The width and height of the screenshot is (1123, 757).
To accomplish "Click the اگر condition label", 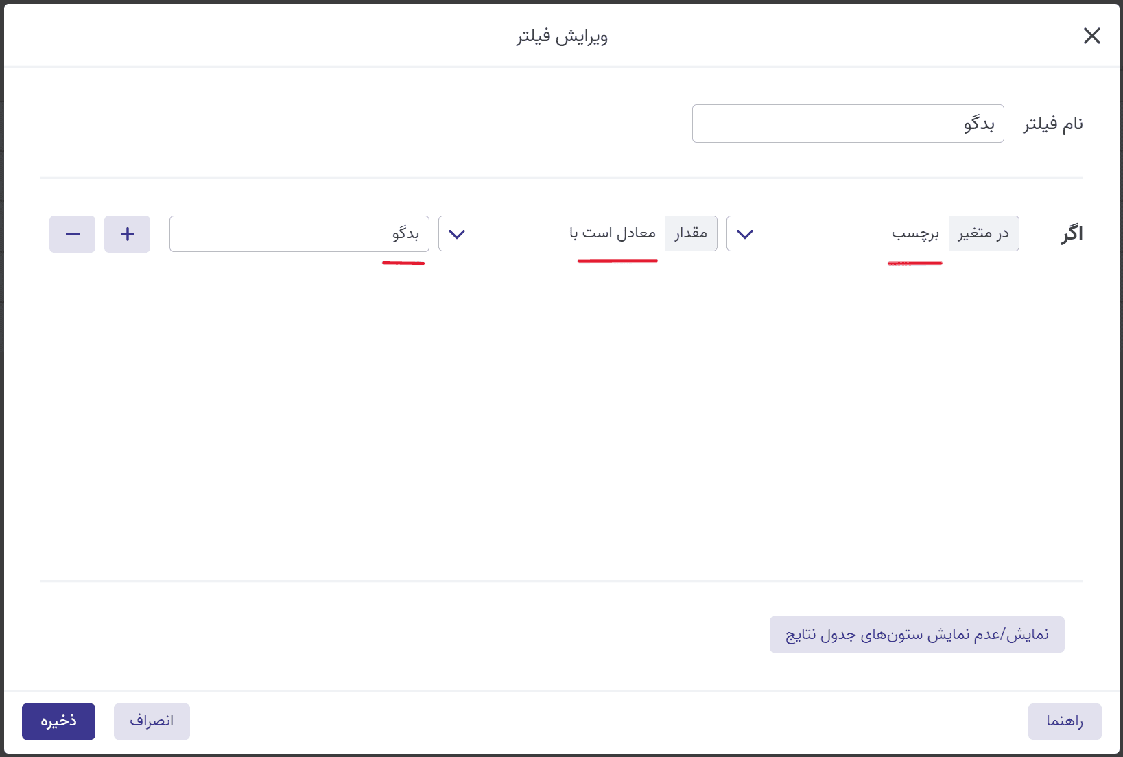I will pos(1071,234).
